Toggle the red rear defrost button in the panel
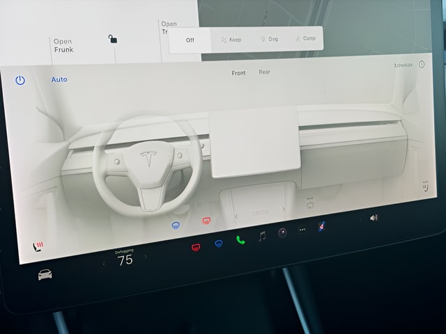Viewport: 446px width, 334px height. (206, 221)
